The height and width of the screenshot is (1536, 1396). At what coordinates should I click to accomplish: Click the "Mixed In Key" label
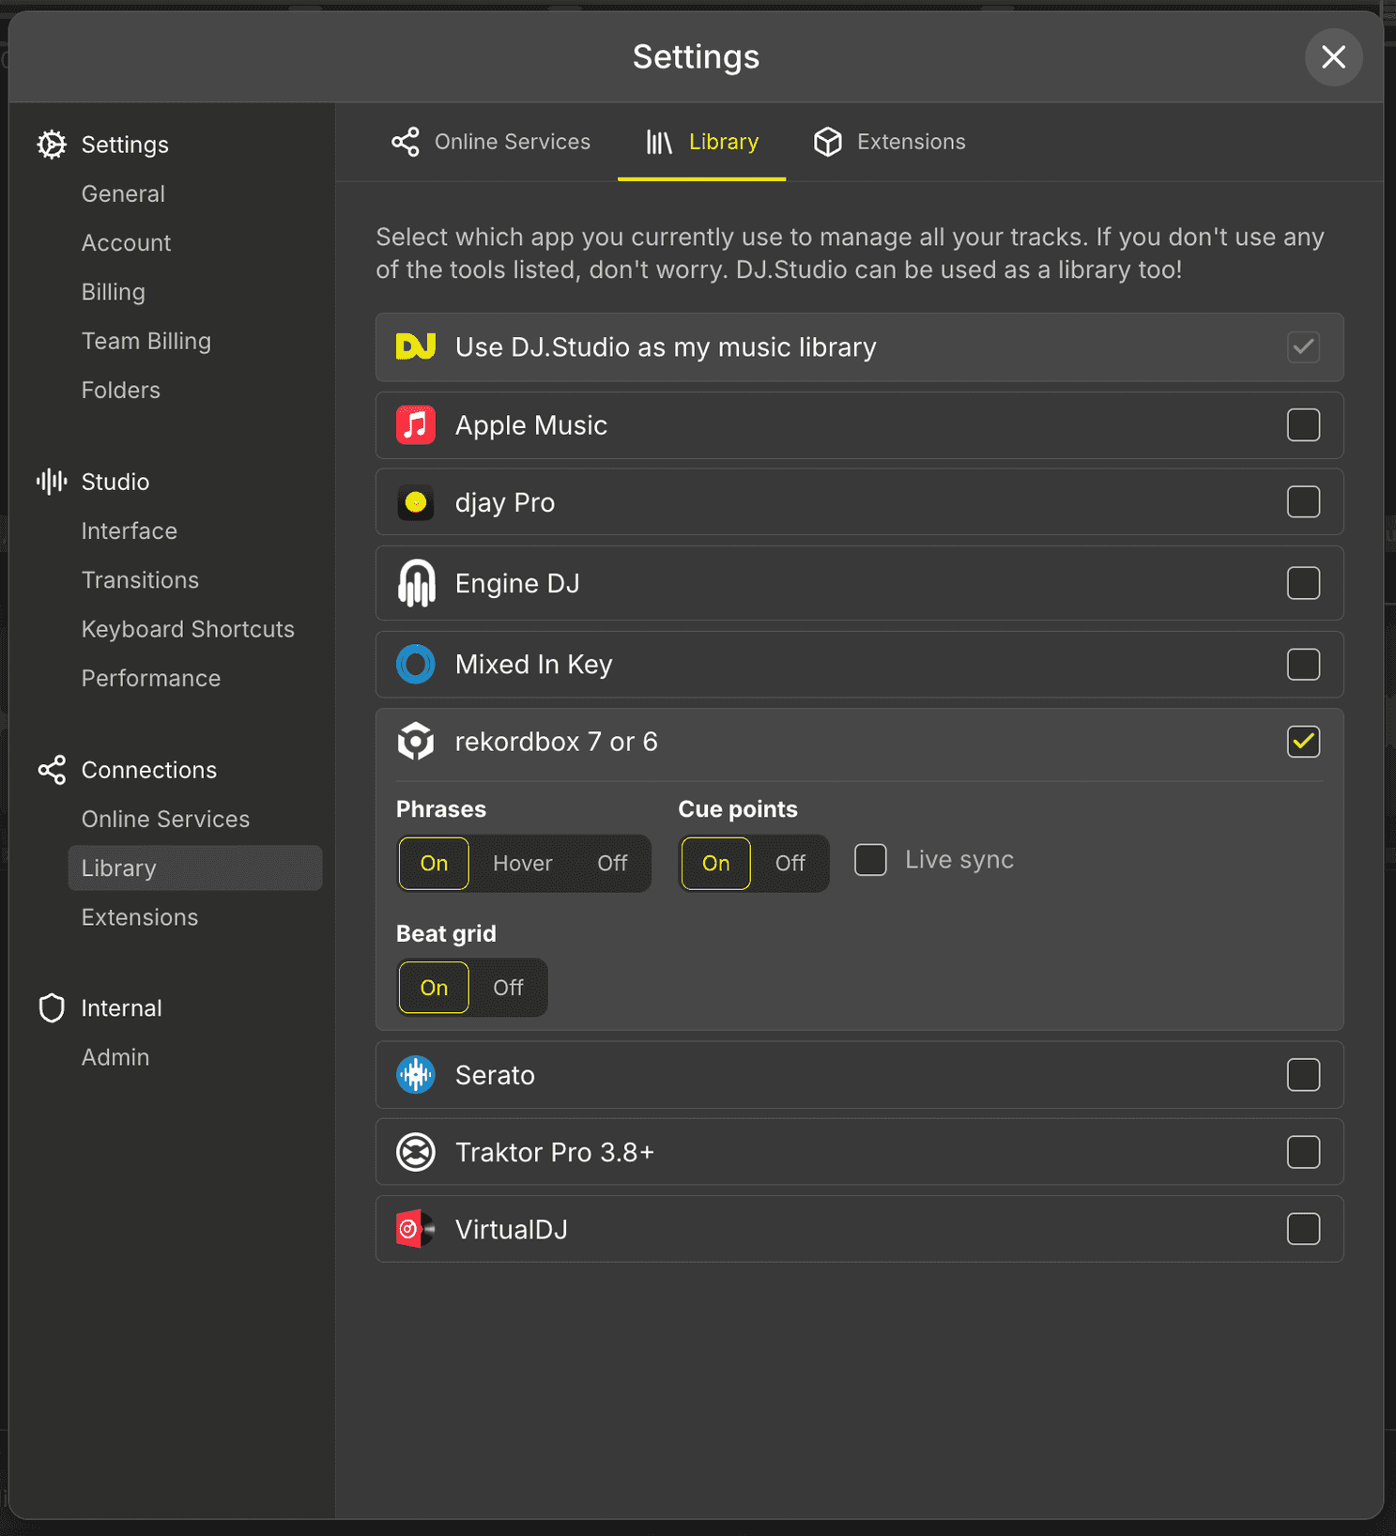pos(533,665)
